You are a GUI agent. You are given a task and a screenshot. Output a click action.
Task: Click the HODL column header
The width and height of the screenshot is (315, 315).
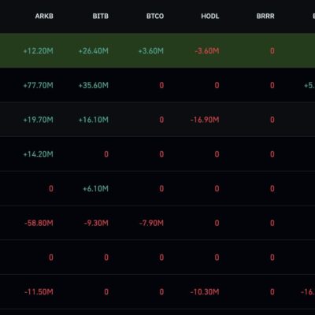coord(210,17)
